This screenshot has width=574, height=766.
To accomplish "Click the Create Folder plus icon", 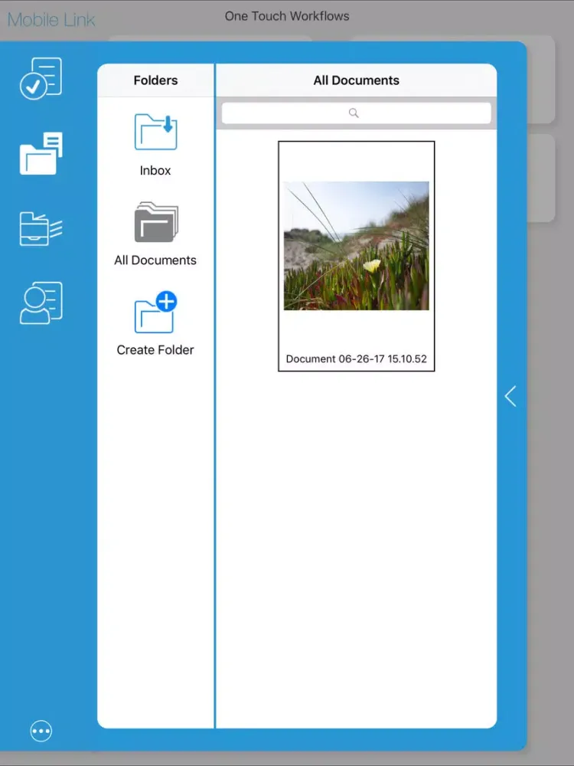I will click(155, 313).
